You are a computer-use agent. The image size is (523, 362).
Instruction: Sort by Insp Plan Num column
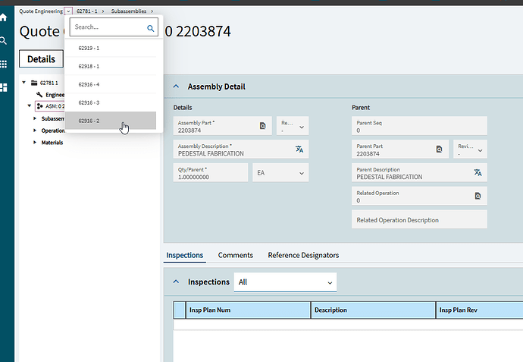[x=248, y=310]
